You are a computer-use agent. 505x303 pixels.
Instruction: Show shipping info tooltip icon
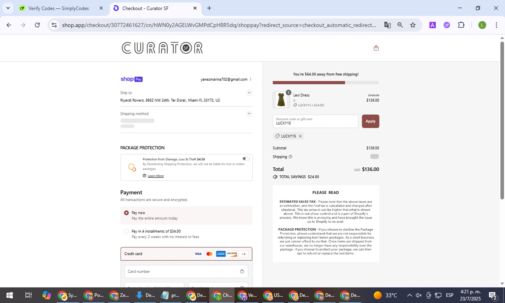[291, 157]
